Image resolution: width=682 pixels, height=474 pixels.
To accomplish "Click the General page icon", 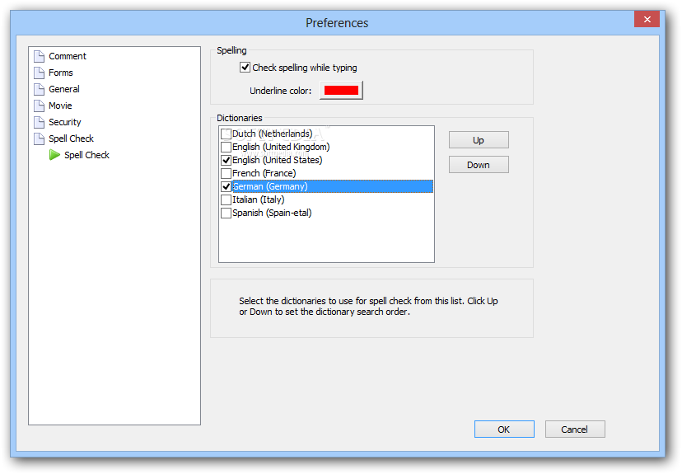I will [x=40, y=89].
